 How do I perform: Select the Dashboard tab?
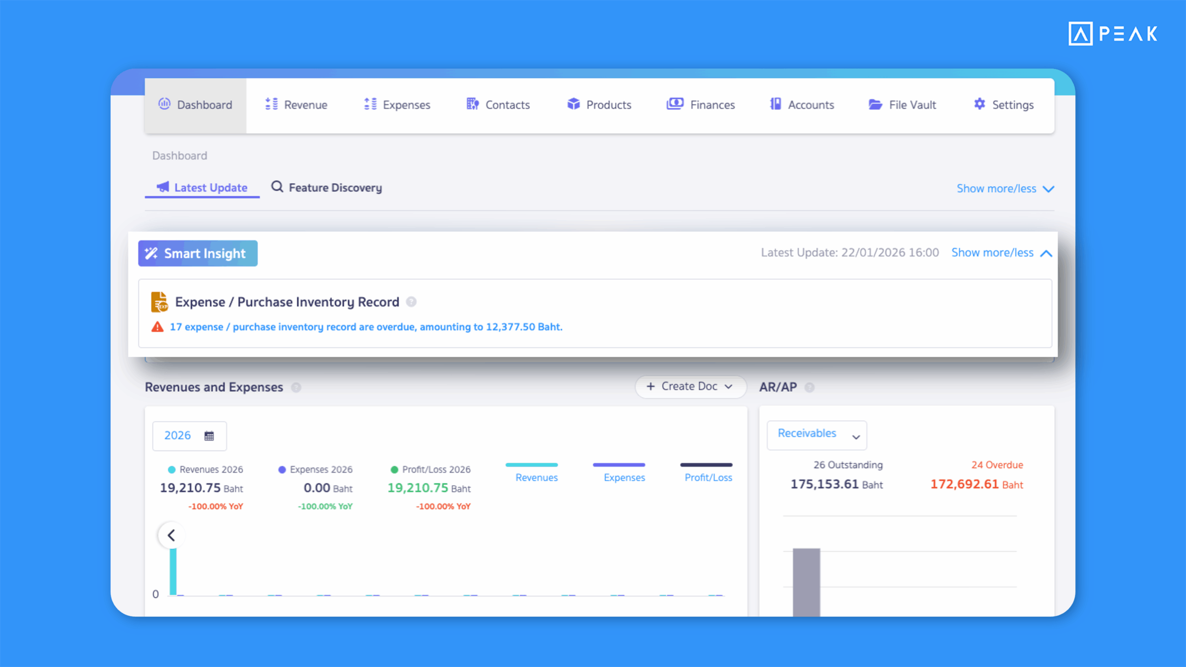[x=195, y=105]
